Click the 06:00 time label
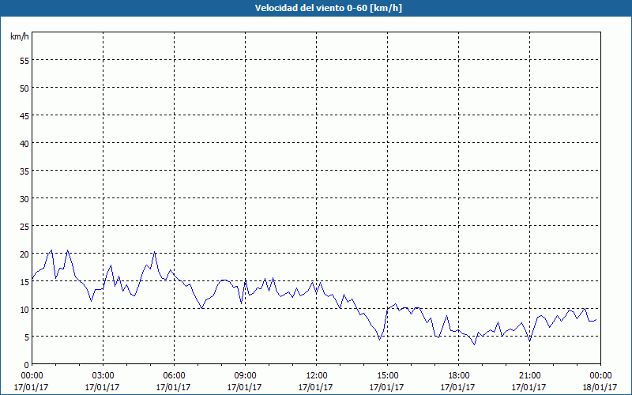The image size is (632, 395). pyautogui.click(x=174, y=376)
